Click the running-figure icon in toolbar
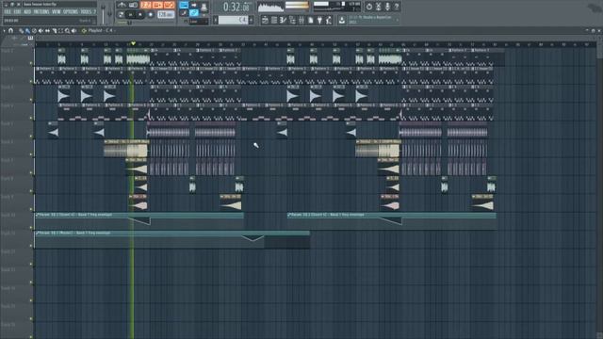Image resolution: width=603 pixels, height=339 pixels. (329, 20)
